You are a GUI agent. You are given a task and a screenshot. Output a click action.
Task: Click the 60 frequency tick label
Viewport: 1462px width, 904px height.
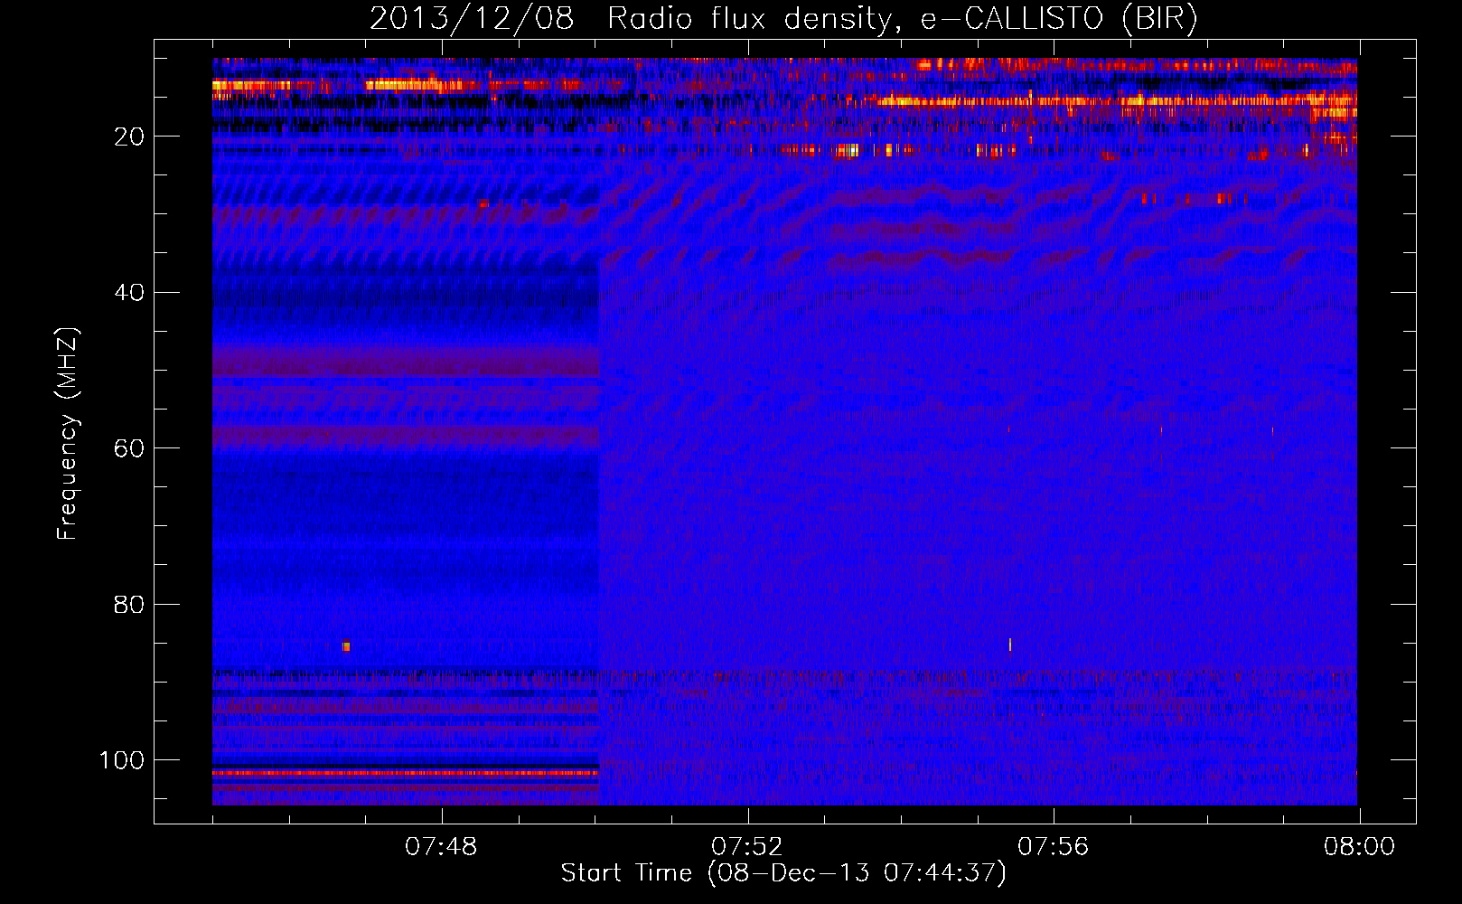click(x=129, y=448)
